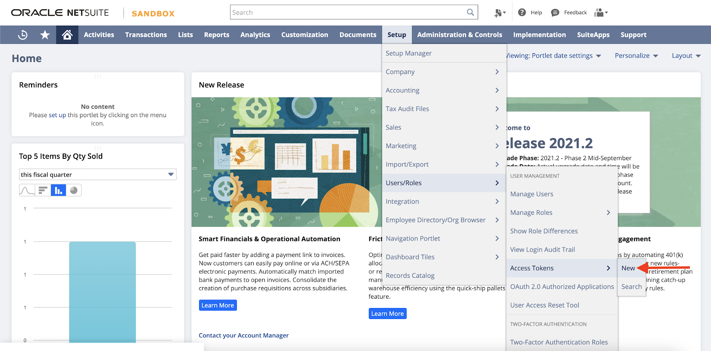
Task: Switch chart to horizontal bar view
Action: 43,190
